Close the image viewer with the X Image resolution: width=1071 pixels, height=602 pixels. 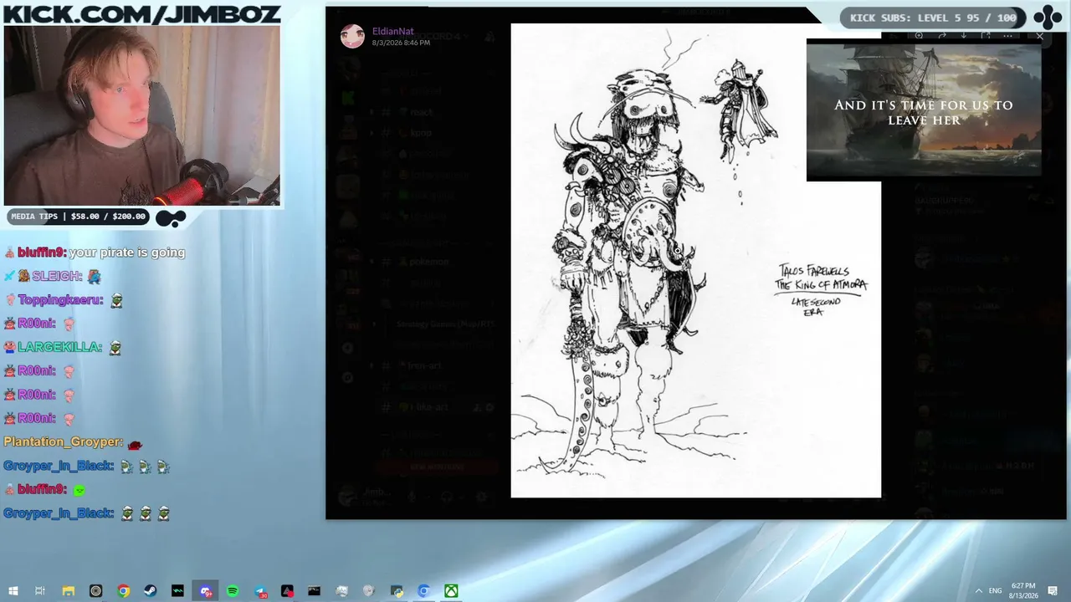coord(1040,36)
